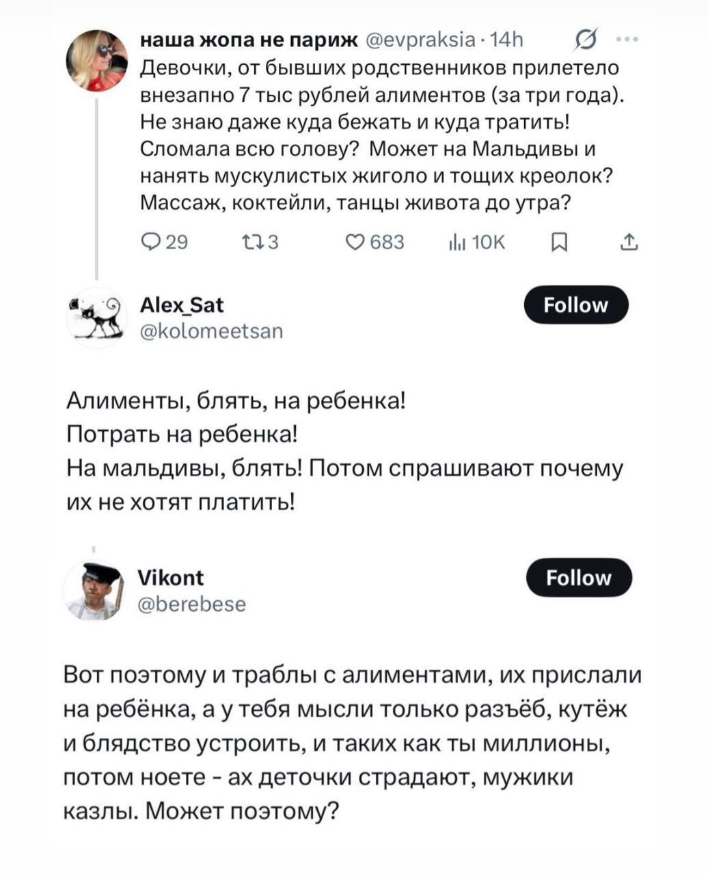Open the three-dot more options menu

[627, 40]
